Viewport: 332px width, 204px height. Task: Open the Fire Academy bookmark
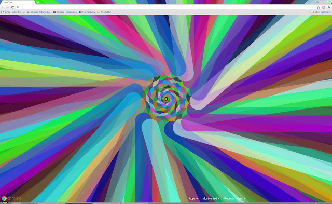[x=87, y=12]
